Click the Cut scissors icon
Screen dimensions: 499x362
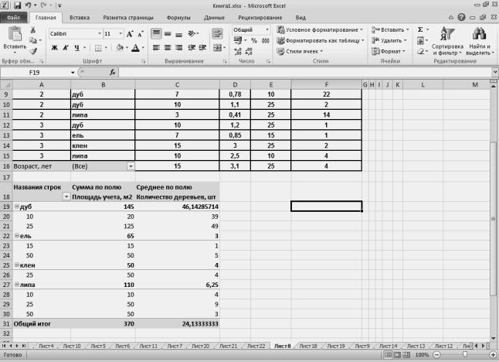(x=32, y=30)
